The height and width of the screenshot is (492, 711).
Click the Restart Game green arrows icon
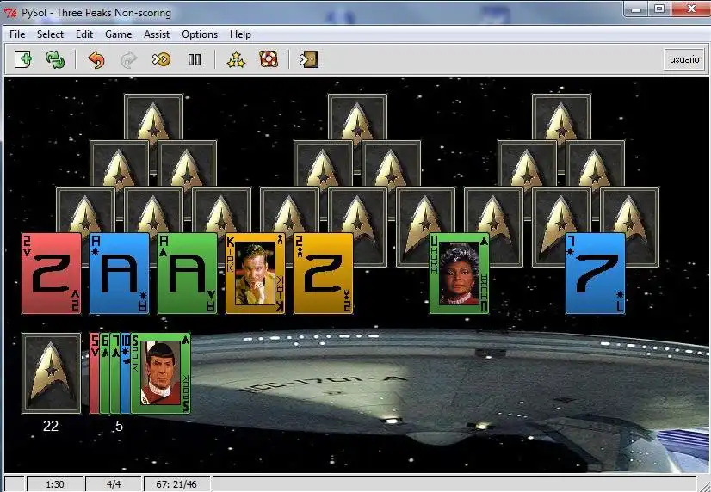[x=55, y=59]
